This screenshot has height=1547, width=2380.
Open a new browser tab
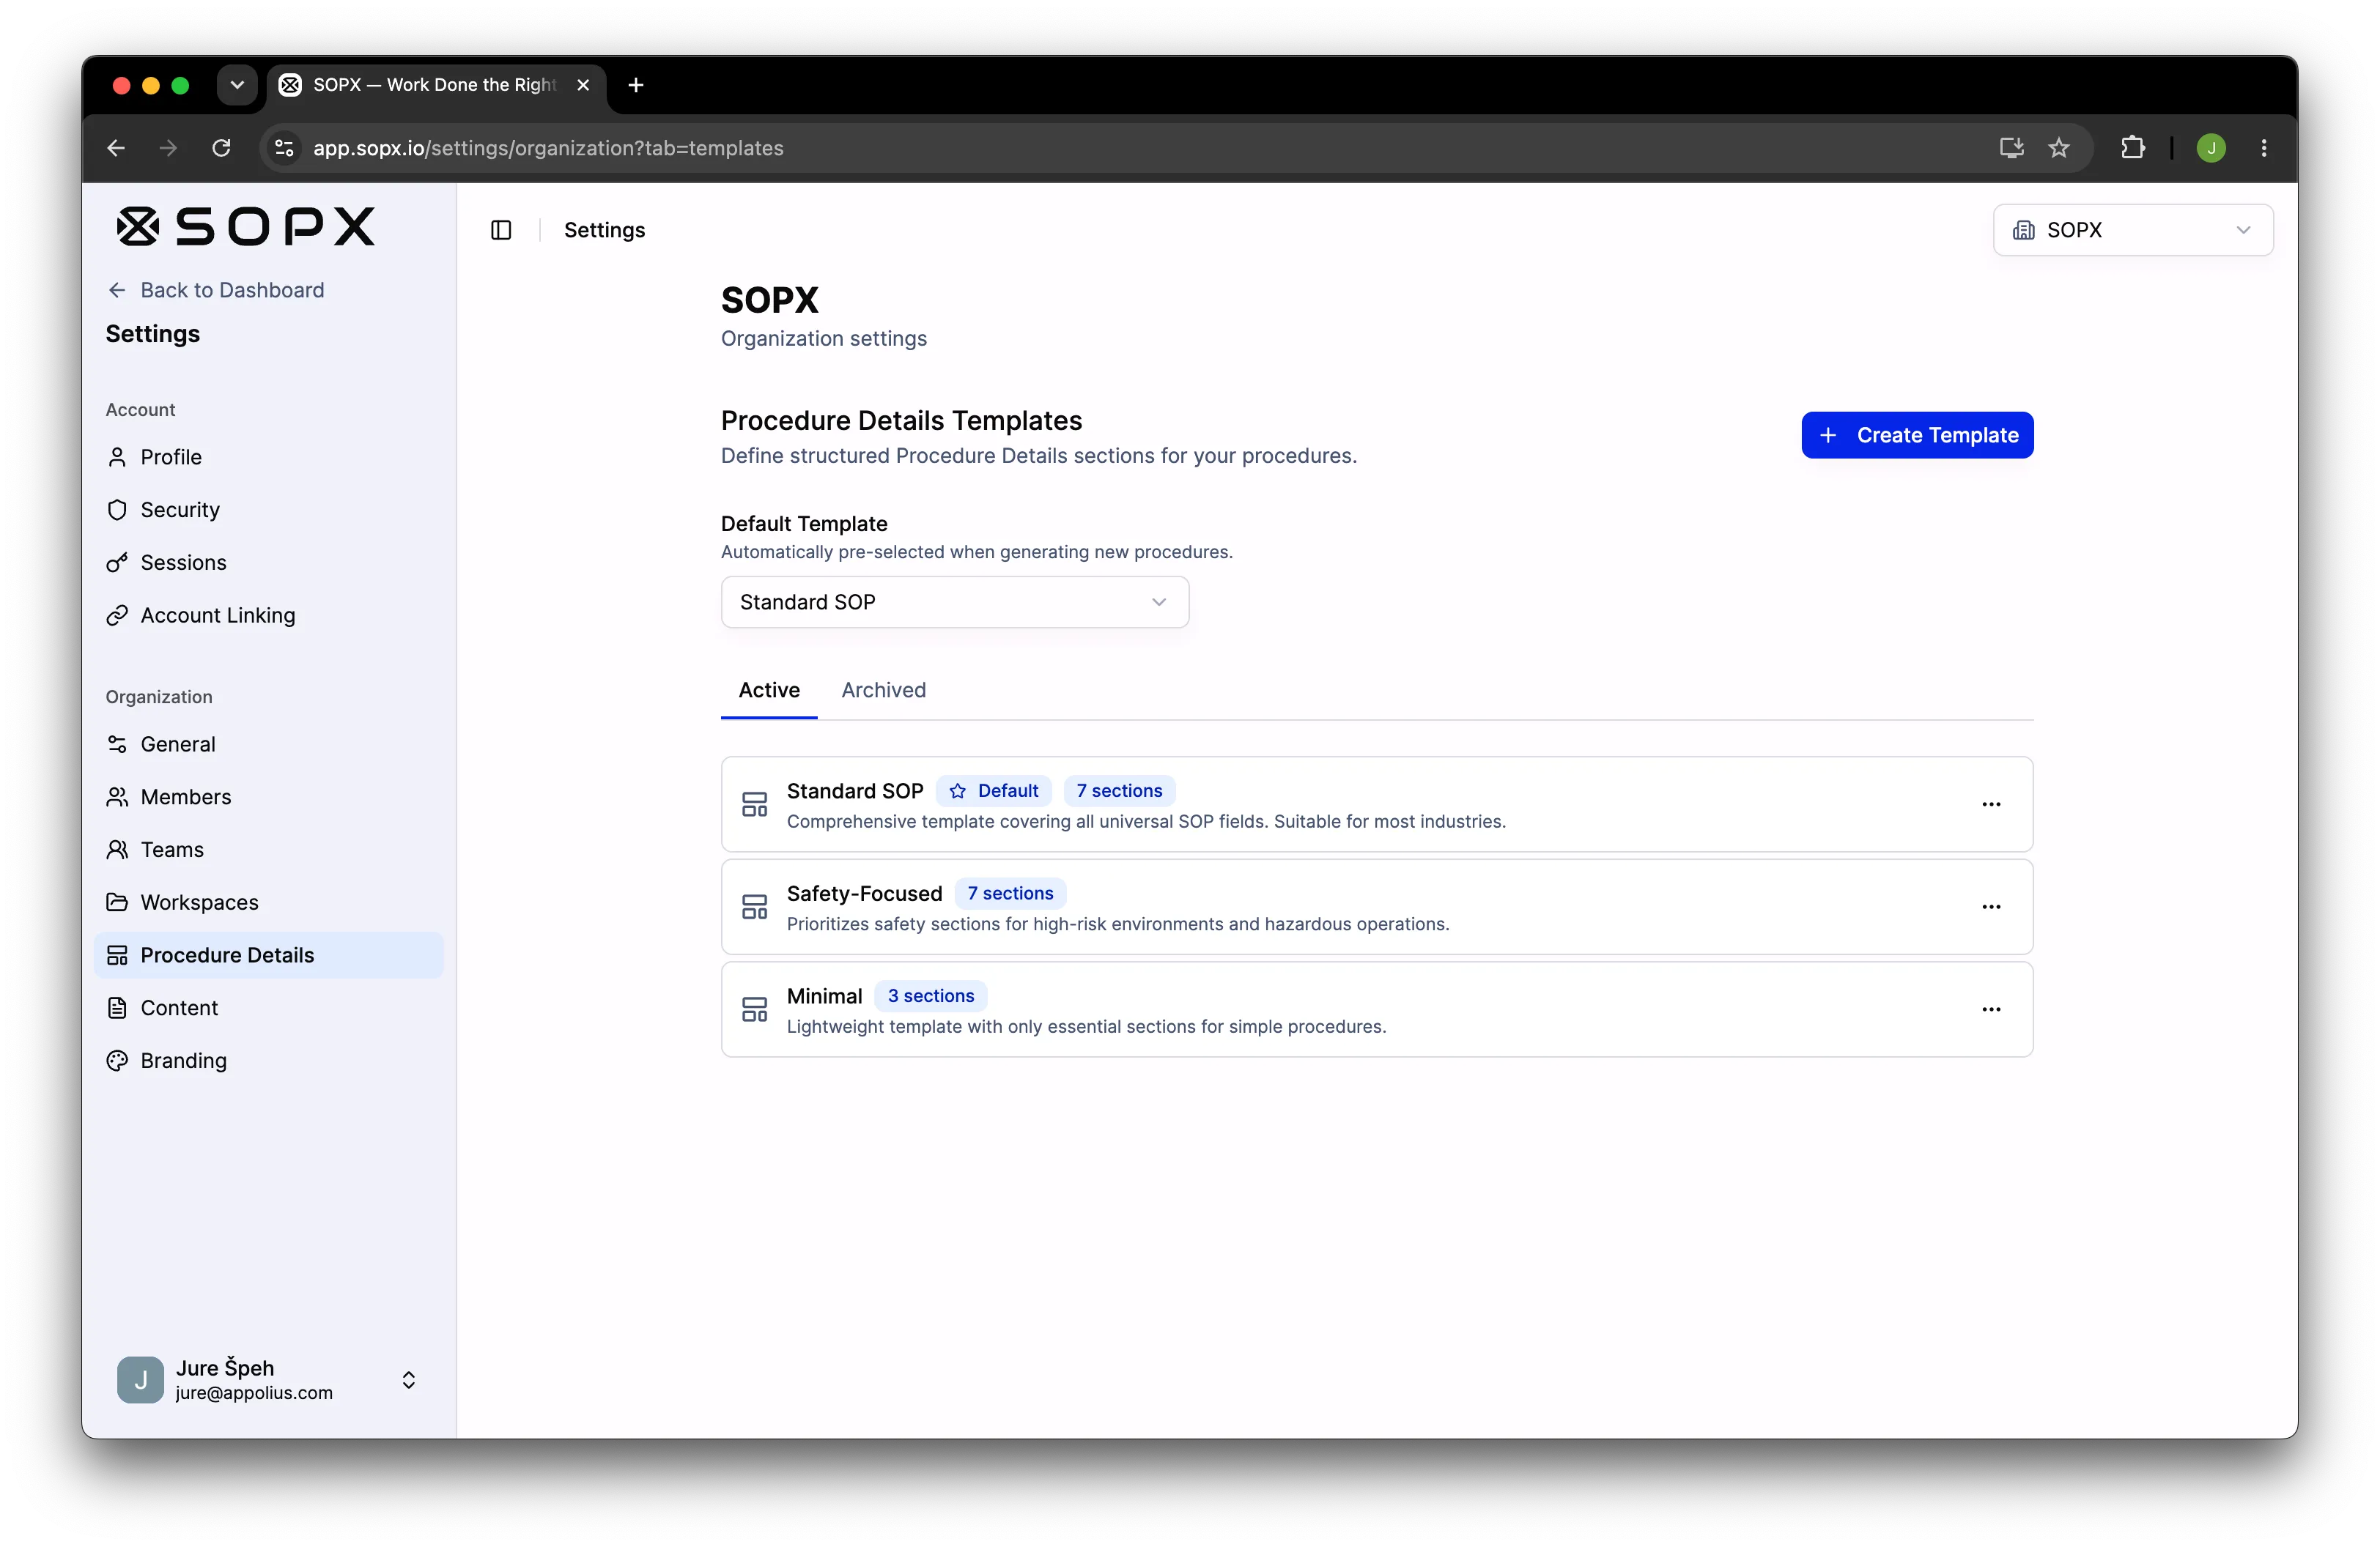coord(635,85)
